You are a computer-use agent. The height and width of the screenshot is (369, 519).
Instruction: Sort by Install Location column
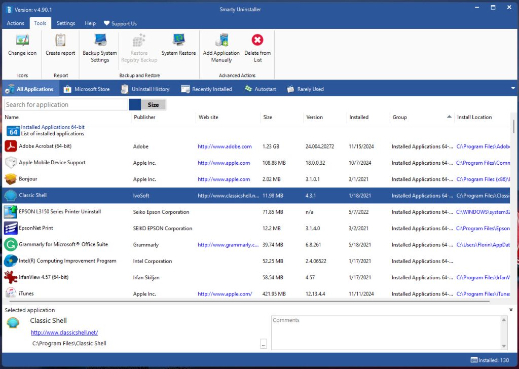[x=483, y=117]
